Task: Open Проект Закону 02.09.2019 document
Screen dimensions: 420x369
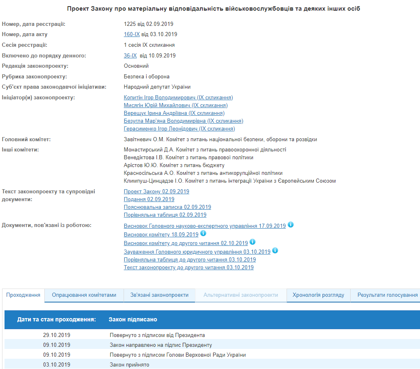Action: pyautogui.click(x=156, y=192)
